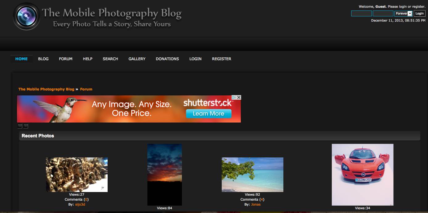
Task: Go to FORUM in the navigation bar
Action: tap(66, 59)
